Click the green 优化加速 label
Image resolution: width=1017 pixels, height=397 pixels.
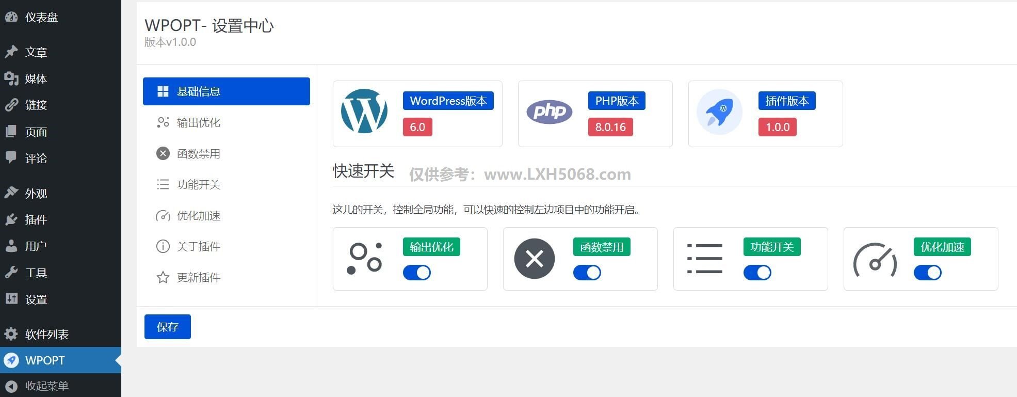coord(942,247)
